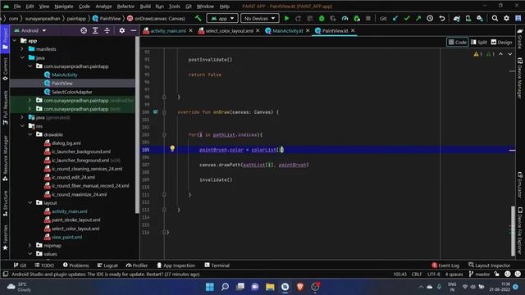Switch editor to Design view
The height and width of the screenshot is (295, 525).
click(501, 42)
